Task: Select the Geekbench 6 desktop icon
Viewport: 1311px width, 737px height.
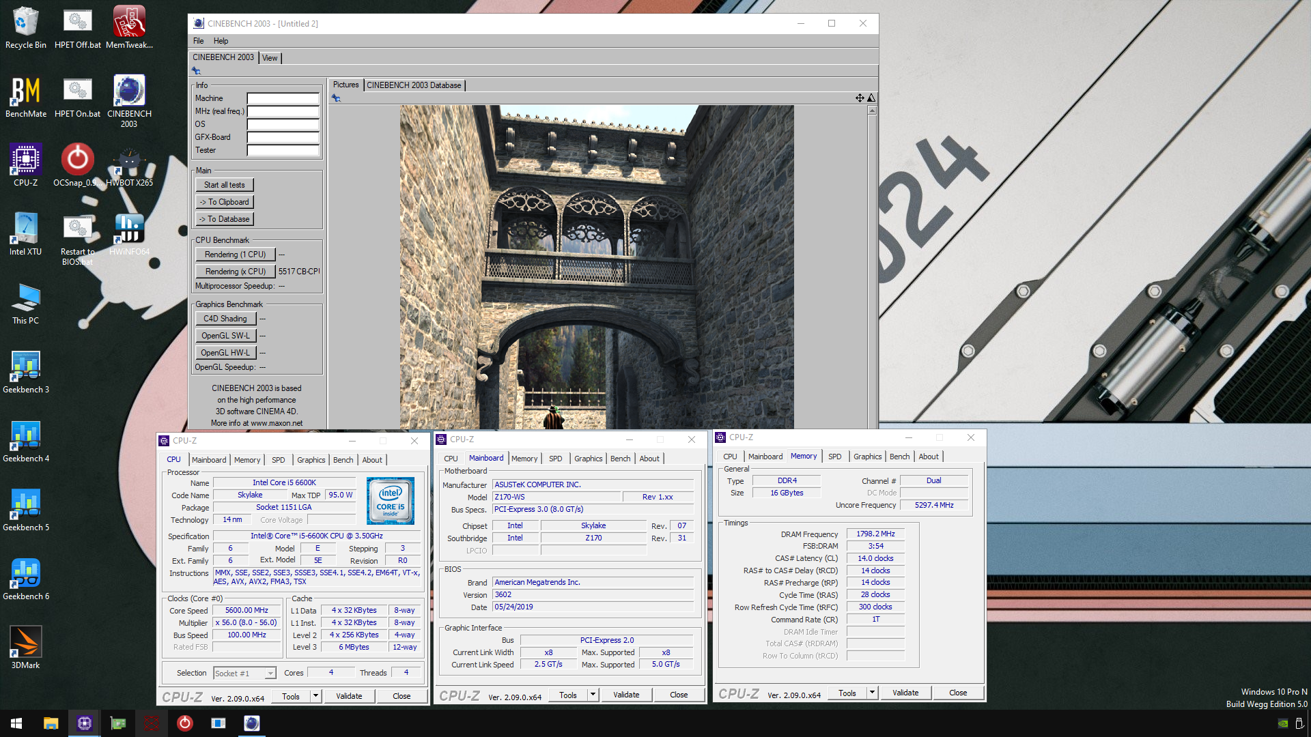Action: point(25,579)
